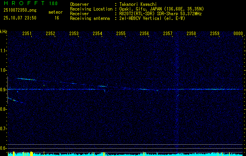Click the 2357 time marker
Viewport: 246px width, 156px height.
[168, 34]
